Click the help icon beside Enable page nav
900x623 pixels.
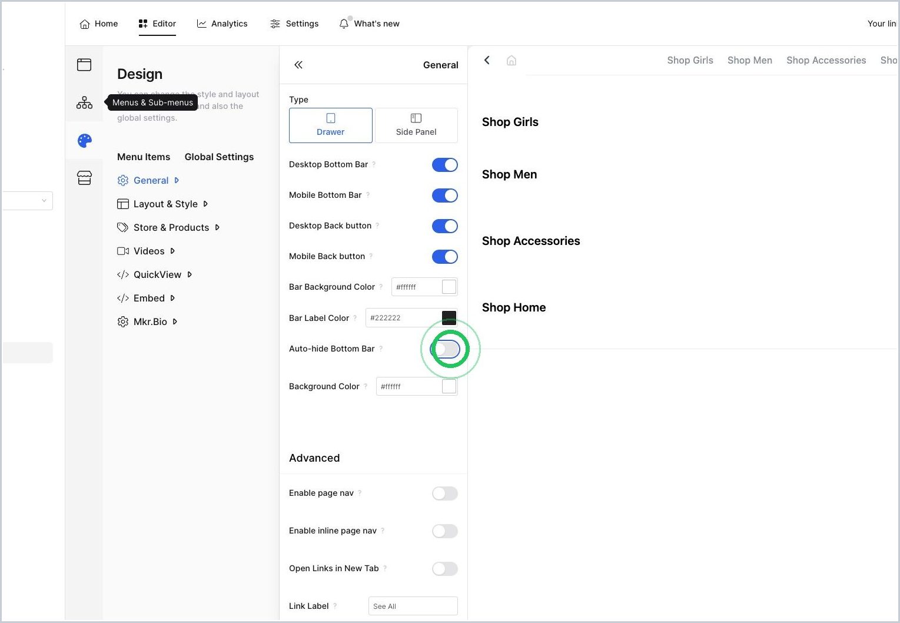click(360, 493)
